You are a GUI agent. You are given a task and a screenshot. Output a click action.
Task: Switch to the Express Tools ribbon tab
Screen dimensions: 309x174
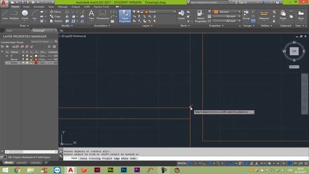pos(101,7)
